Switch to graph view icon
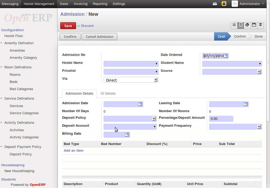This screenshot has width=270, height=188. point(247,25)
